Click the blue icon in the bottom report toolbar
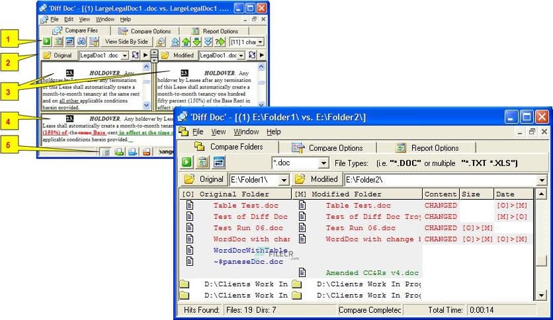 (x=132, y=152)
